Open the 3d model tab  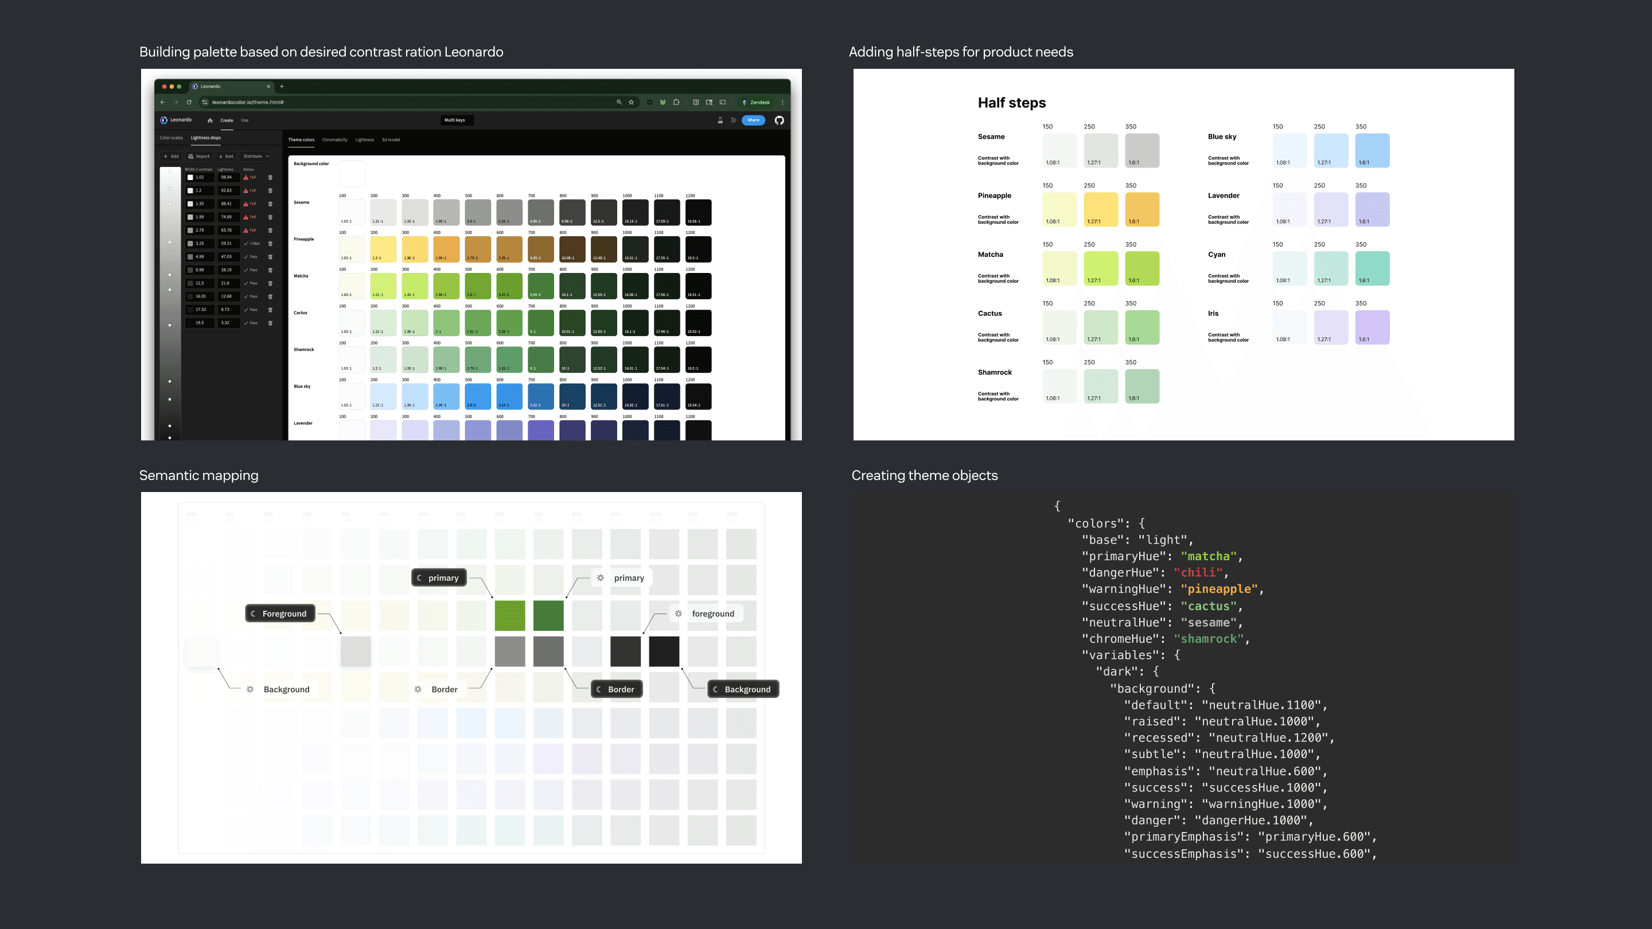pyautogui.click(x=391, y=140)
